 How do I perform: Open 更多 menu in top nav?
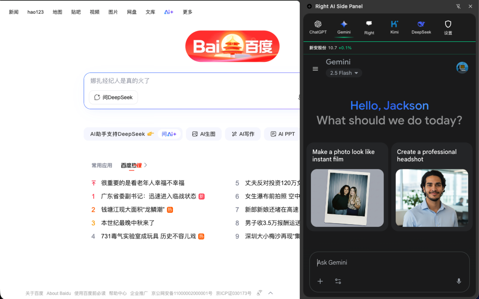[x=187, y=12]
